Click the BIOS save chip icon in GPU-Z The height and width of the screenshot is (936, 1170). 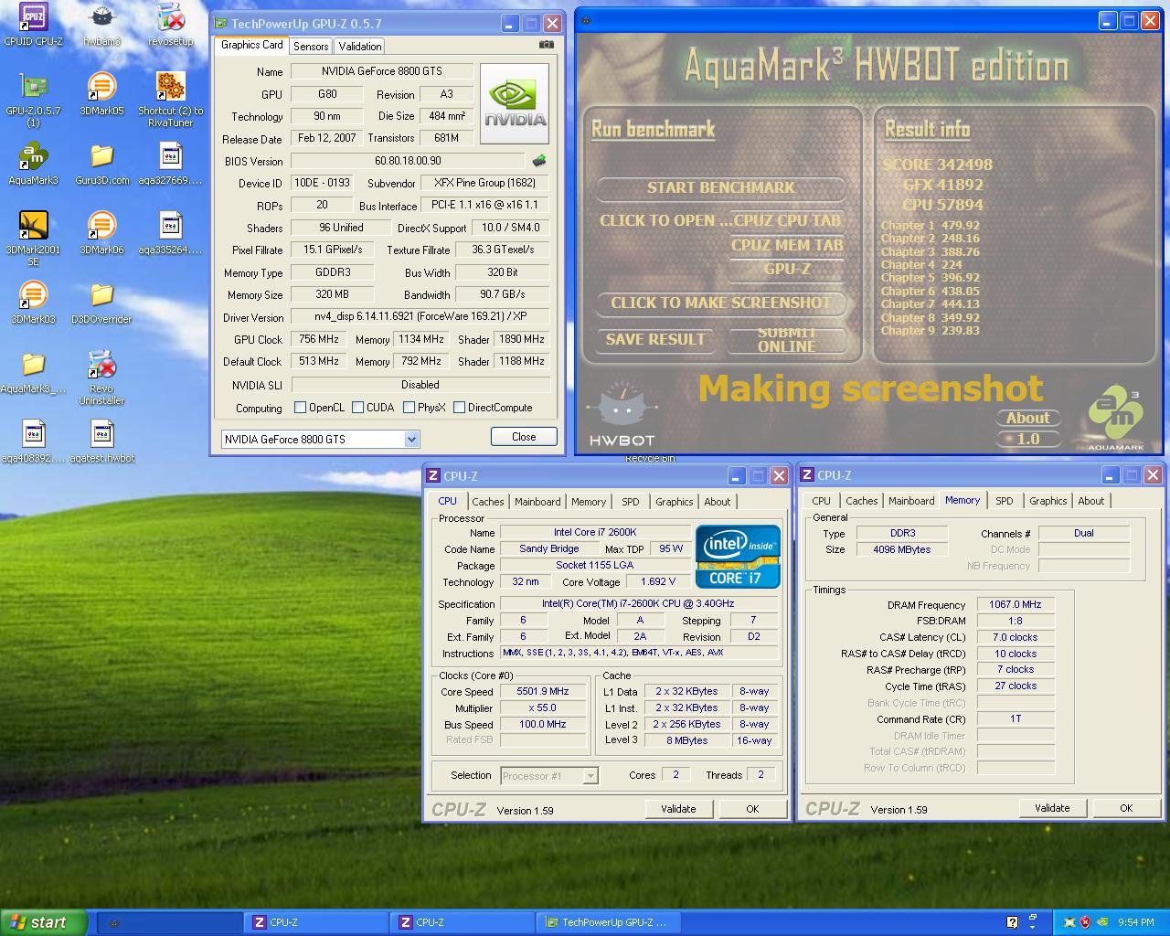539,161
